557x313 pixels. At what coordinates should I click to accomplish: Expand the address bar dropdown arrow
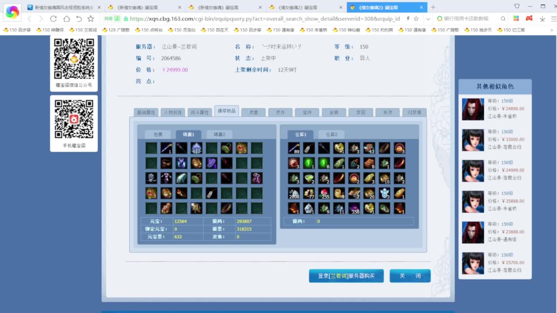(428, 19)
